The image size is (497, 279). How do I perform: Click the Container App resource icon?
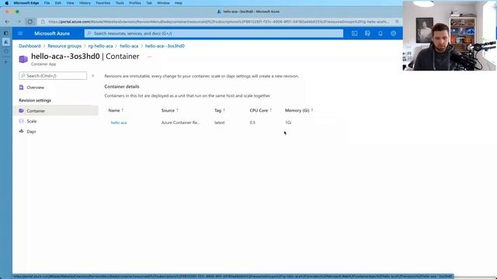(23, 59)
